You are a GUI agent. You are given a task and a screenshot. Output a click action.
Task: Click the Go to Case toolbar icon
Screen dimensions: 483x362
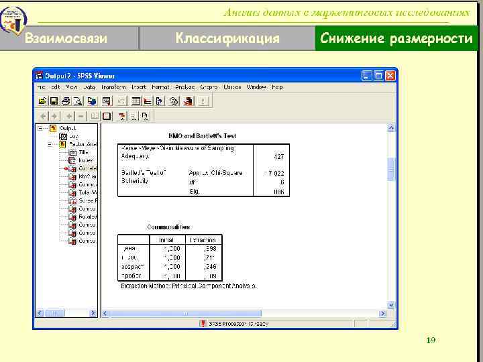point(147,101)
